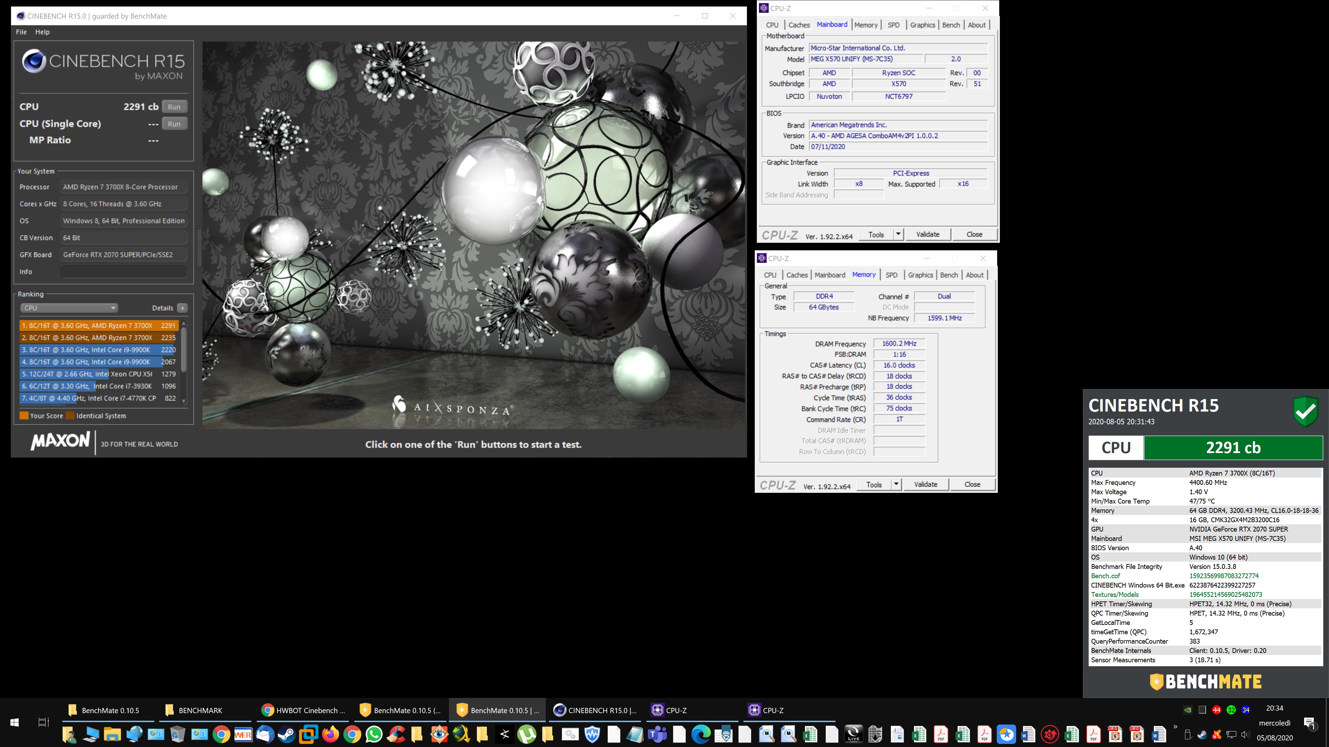Viewport: 1329px width, 747px height.
Task: Switch to CINEBENCH R15.0 taskbar window
Action: pyautogui.click(x=594, y=710)
